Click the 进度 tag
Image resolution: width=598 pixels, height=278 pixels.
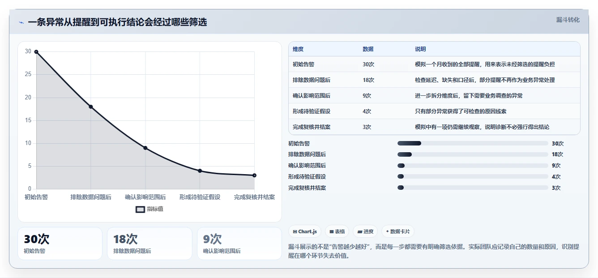click(x=365, y=231)
